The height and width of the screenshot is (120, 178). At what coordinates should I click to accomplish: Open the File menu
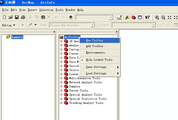point(5,10)
